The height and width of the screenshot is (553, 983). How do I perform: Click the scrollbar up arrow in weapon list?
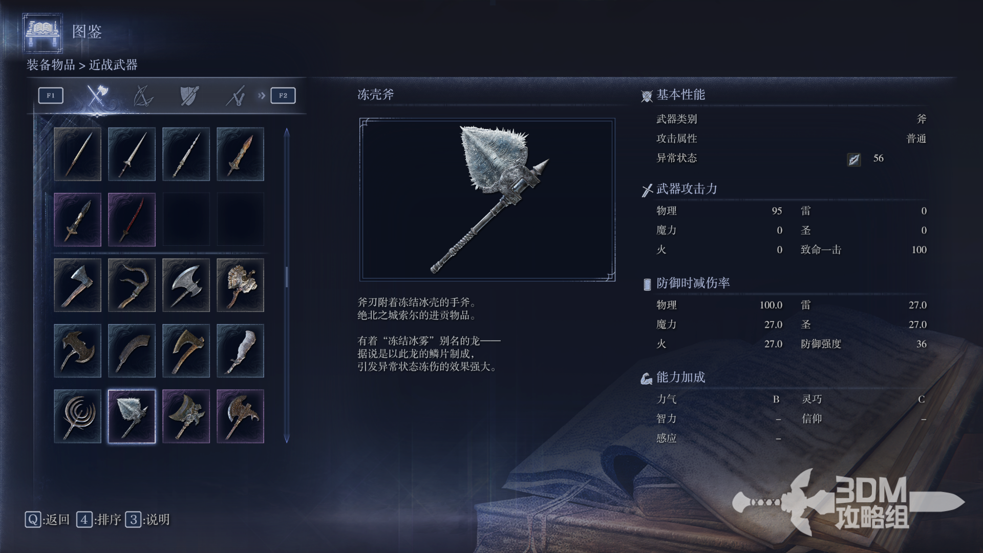pos(287,132)
